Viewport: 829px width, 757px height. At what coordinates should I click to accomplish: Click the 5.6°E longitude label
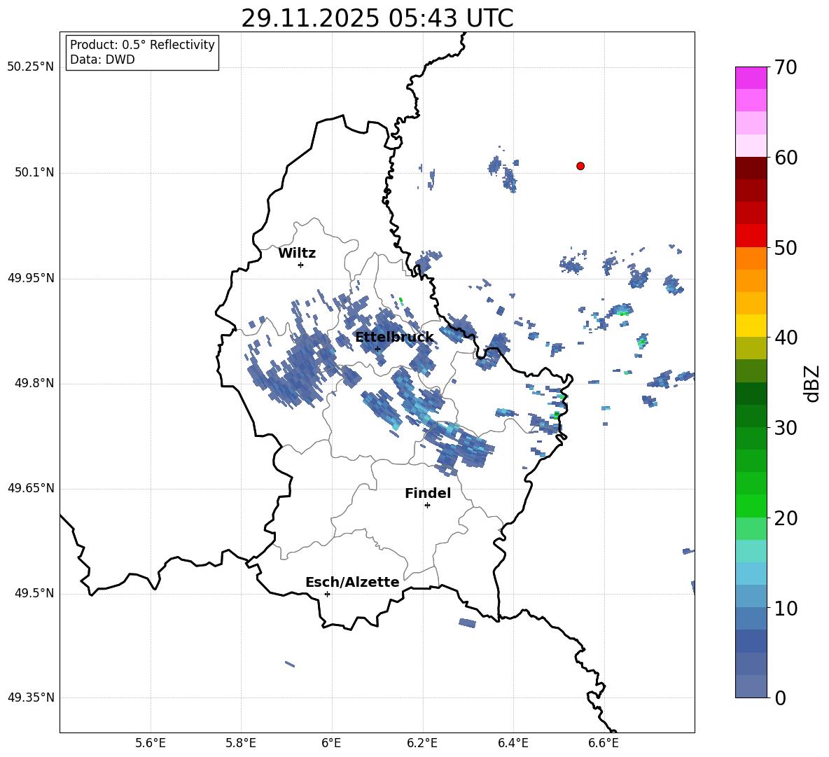pos(151,743)
